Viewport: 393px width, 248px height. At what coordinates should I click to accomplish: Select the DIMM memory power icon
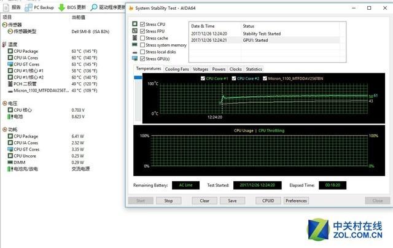point(10,163)
